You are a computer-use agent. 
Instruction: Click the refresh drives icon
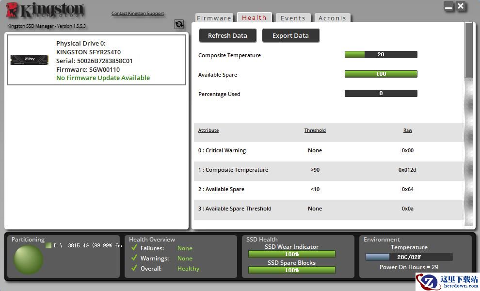coord(179,24)
